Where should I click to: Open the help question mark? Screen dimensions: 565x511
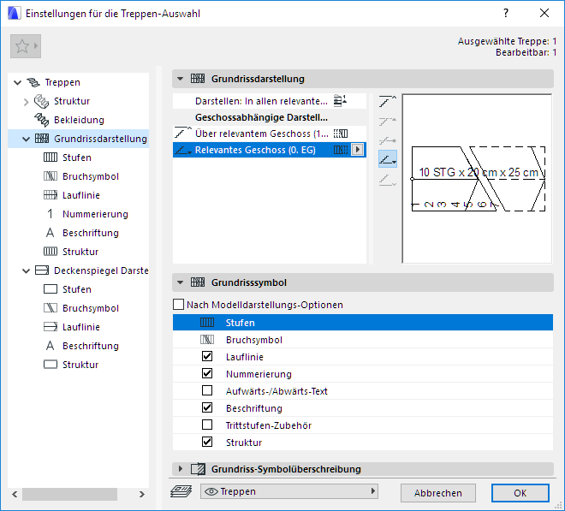click(506, 14)
